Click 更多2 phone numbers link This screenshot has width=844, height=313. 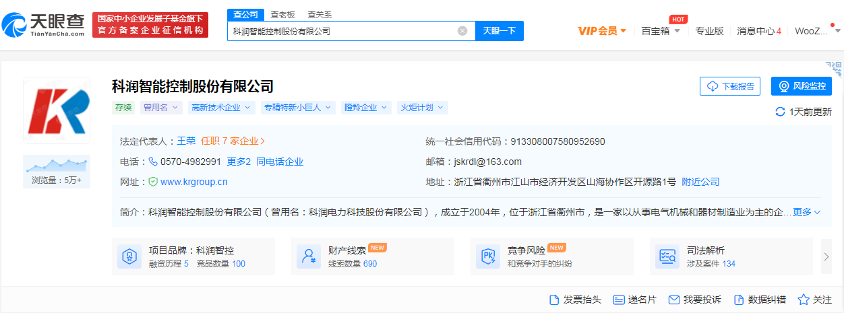click(x=239, y=162)
